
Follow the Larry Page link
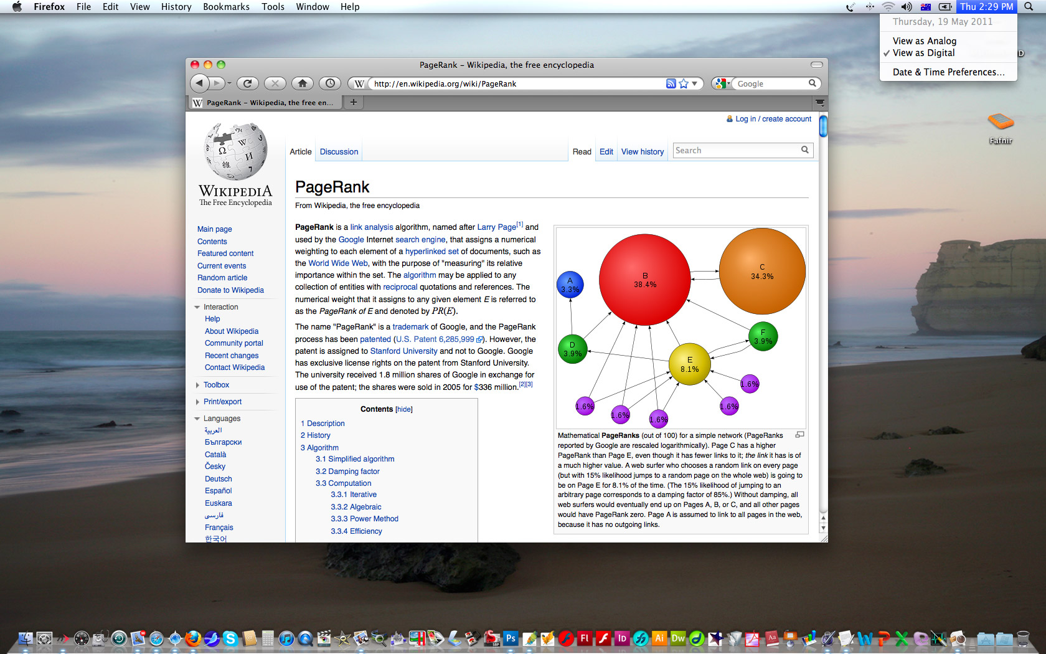click(497, 227)
